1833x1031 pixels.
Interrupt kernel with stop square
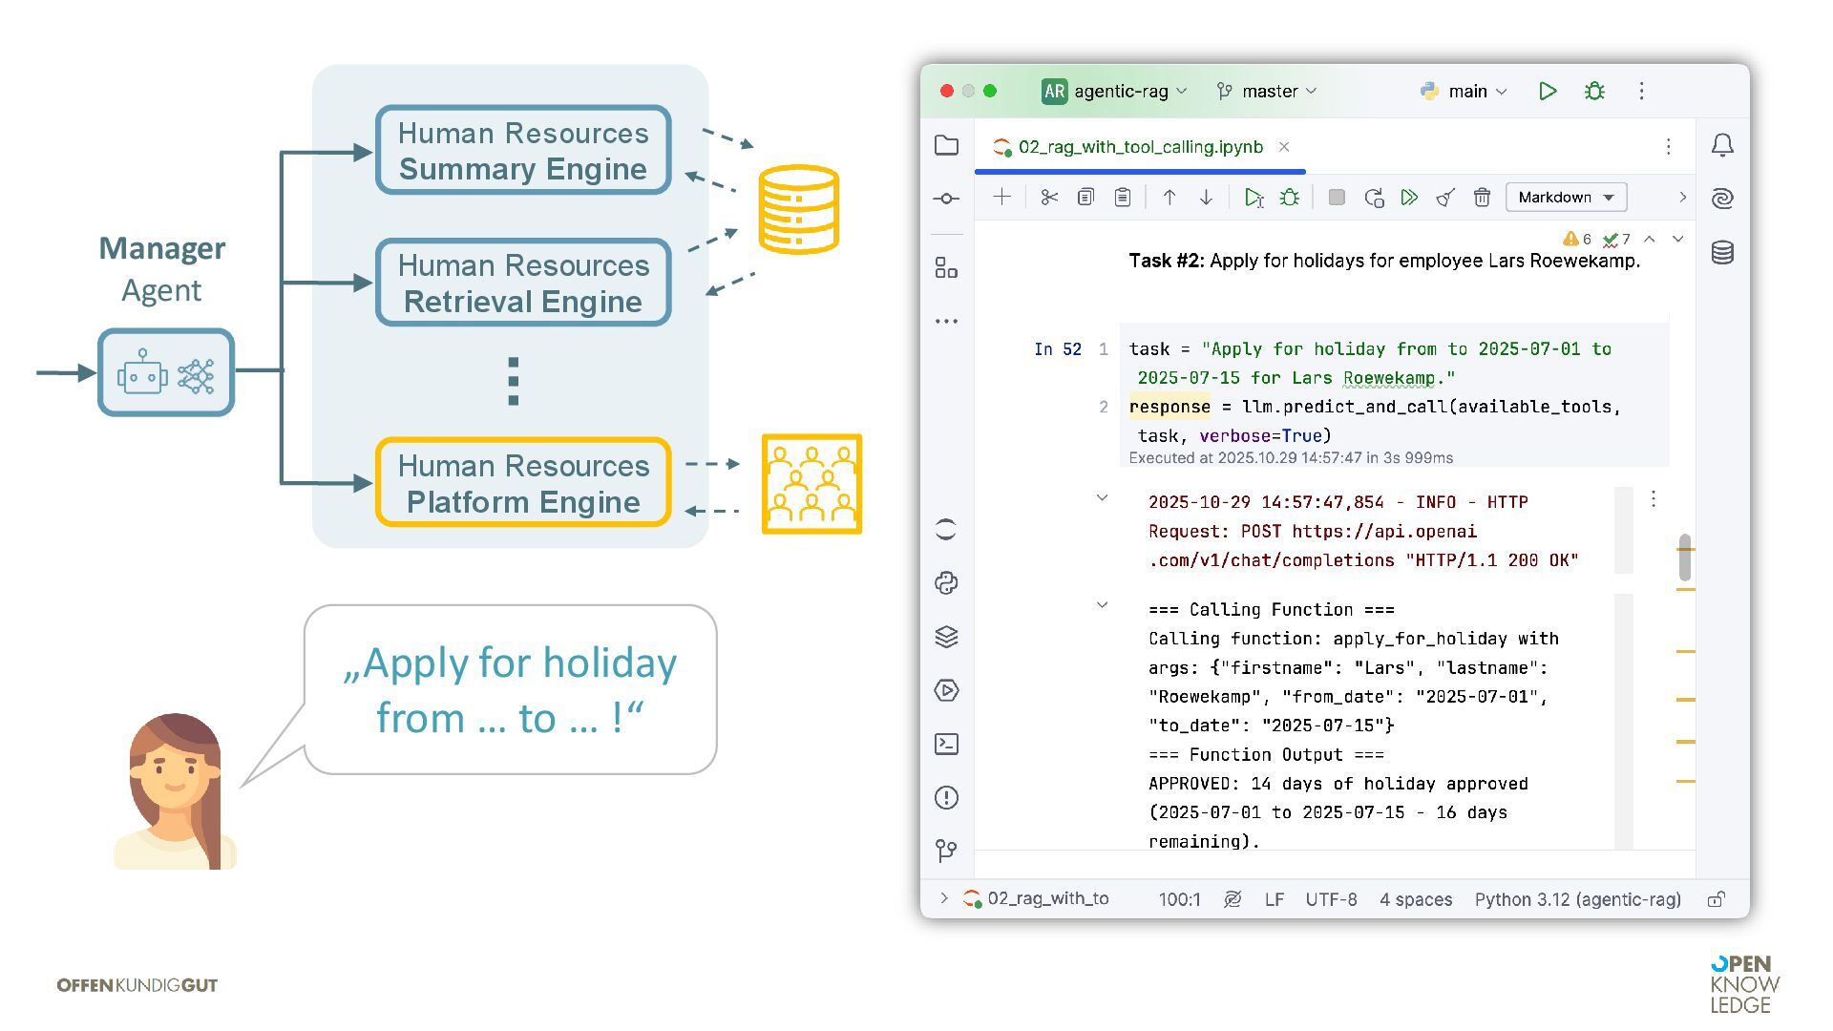pos(1337,198)
